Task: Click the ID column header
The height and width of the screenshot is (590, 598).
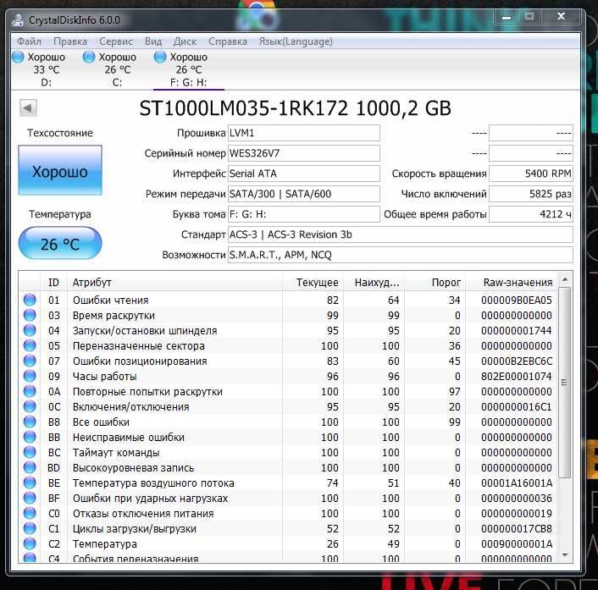Action: click(x=53, y=283)
